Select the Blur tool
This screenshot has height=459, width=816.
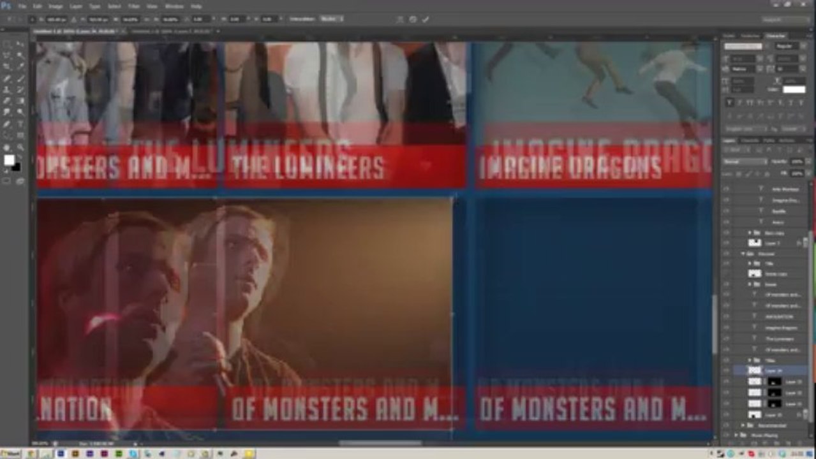tap(8, 112)
